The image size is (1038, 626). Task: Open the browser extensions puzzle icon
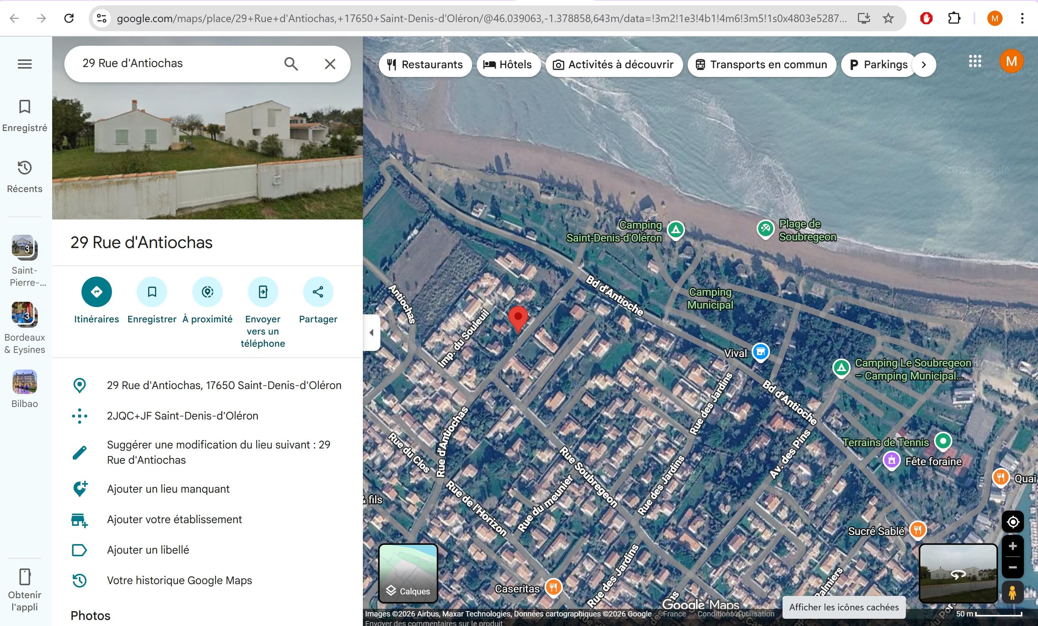click(x=954, y=18)
